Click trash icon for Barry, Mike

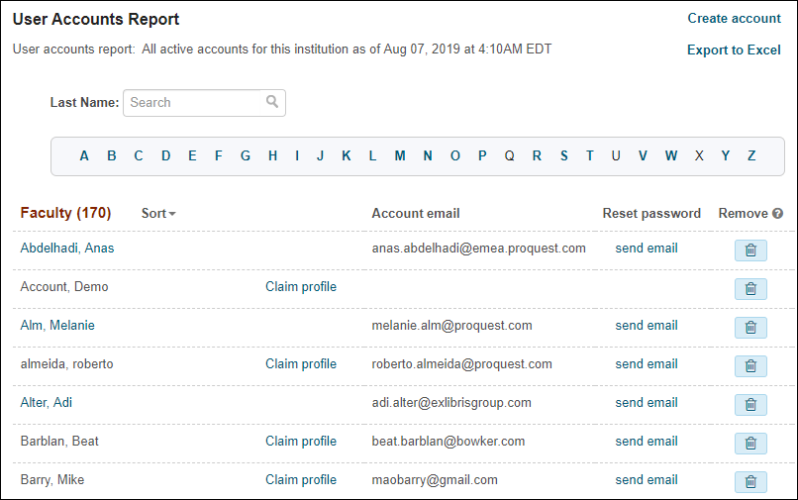750,482
